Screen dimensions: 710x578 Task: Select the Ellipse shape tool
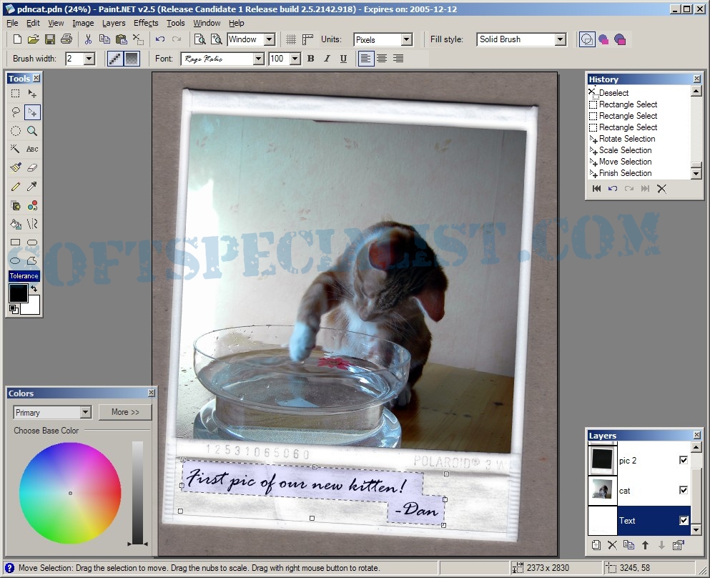click(16, 261)
